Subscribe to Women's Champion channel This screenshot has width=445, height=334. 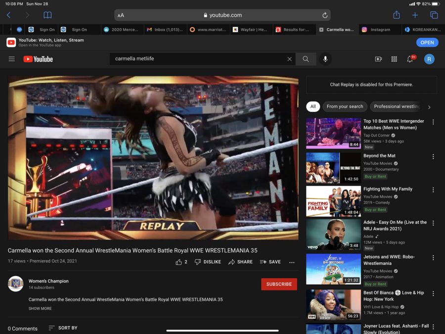279,284
